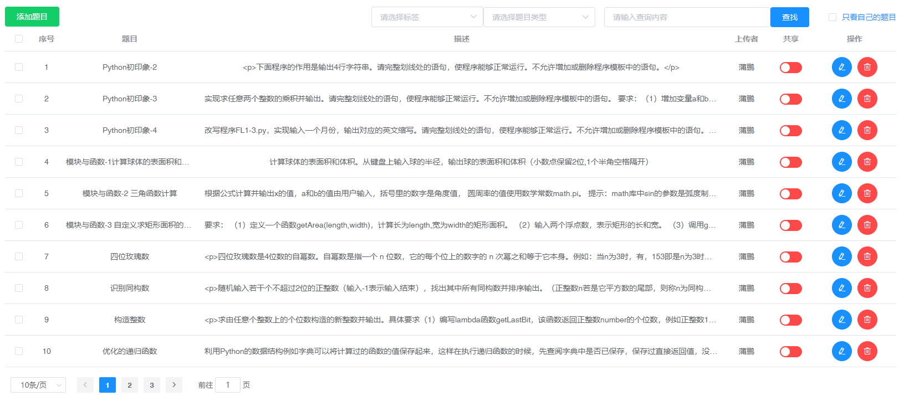Delete the 四位玫瑰数 question
Image resolution: width=904 pixels, height=401 pixels.
(x=867, y=256)
